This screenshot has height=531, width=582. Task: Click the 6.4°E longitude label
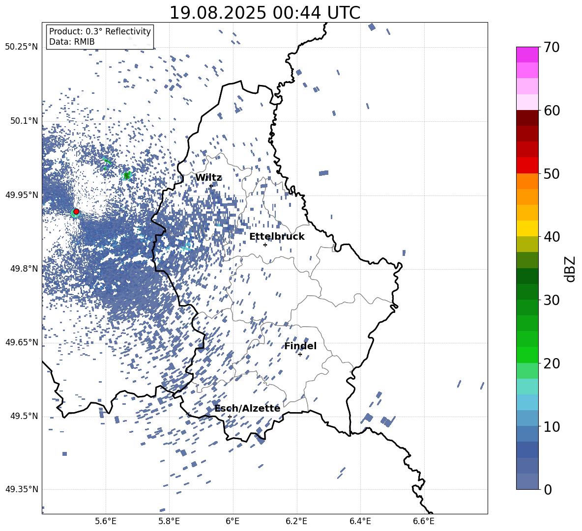click(x=360, y=521)
